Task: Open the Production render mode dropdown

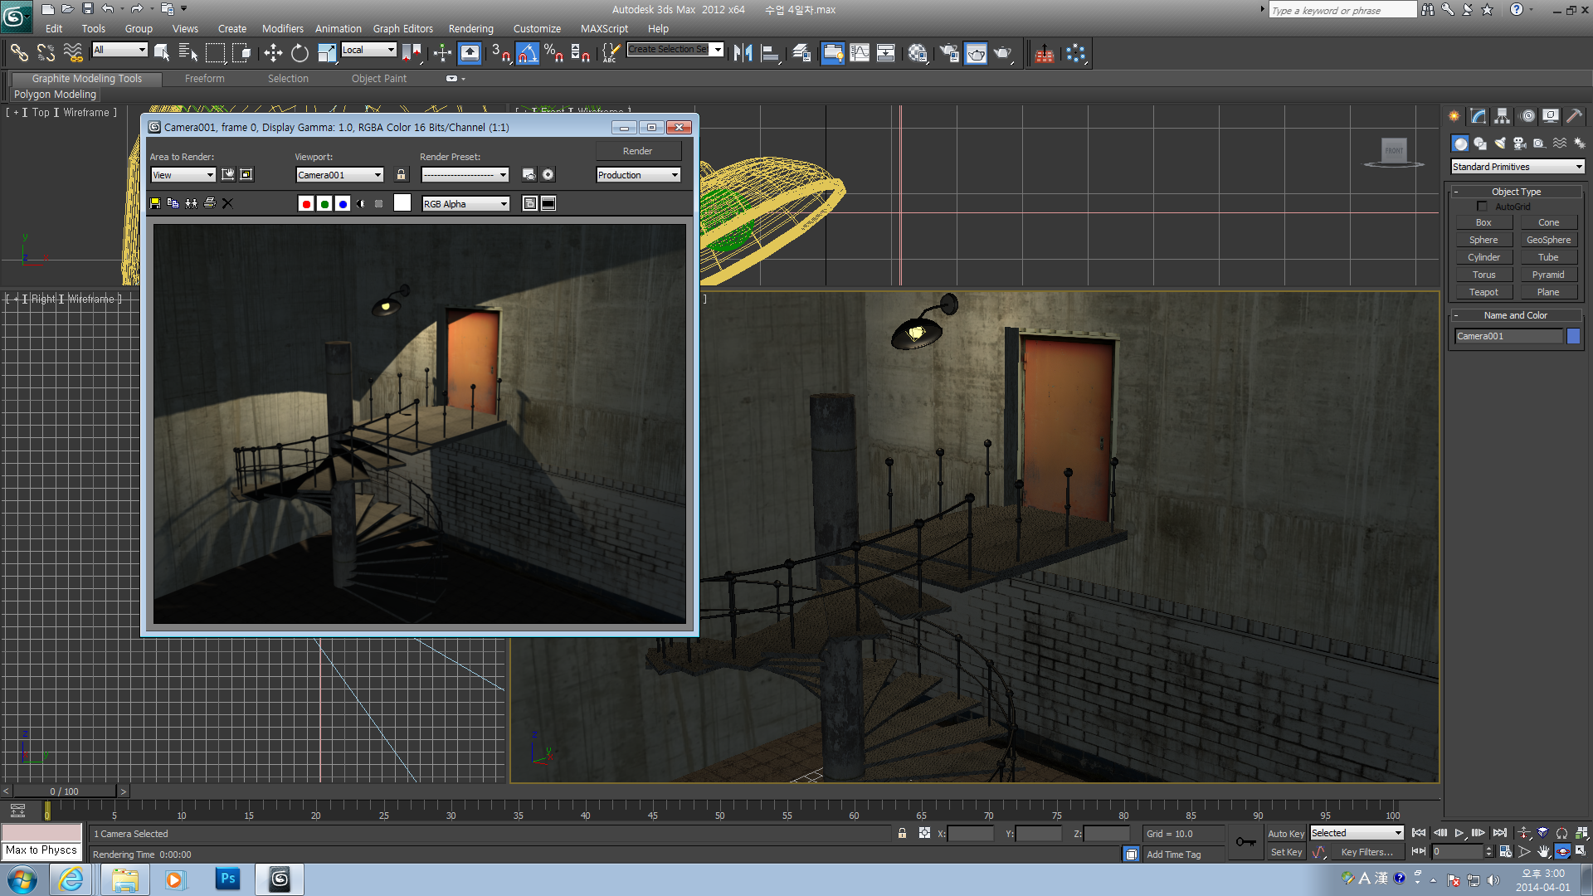Action: (638, 175)
